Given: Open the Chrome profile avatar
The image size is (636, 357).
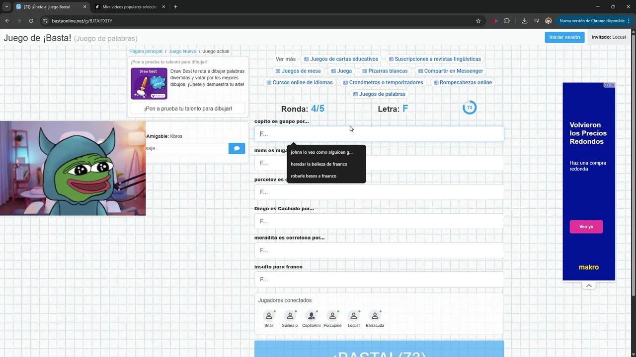Looking at the screenshot, I should (x=549, y=21).
